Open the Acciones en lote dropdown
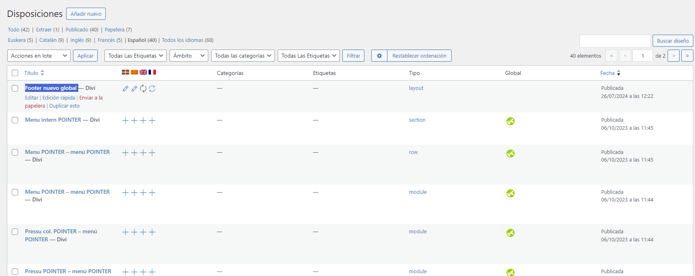This screenshot has height=276, width=695. pyautogui.click(x=39, y=56)
